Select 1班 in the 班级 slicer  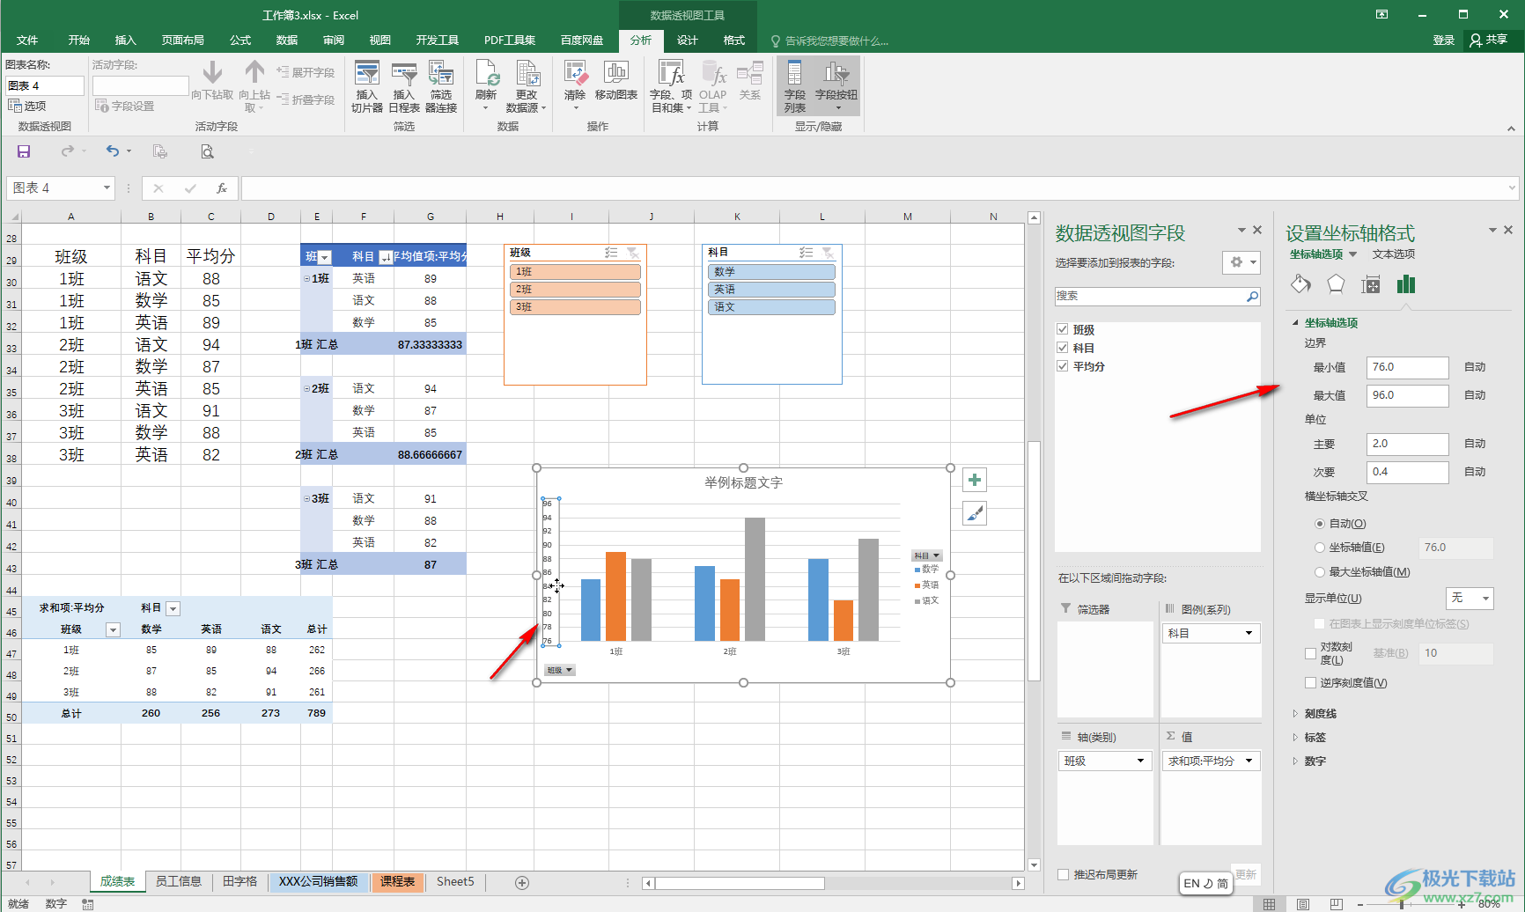[575, 272]
